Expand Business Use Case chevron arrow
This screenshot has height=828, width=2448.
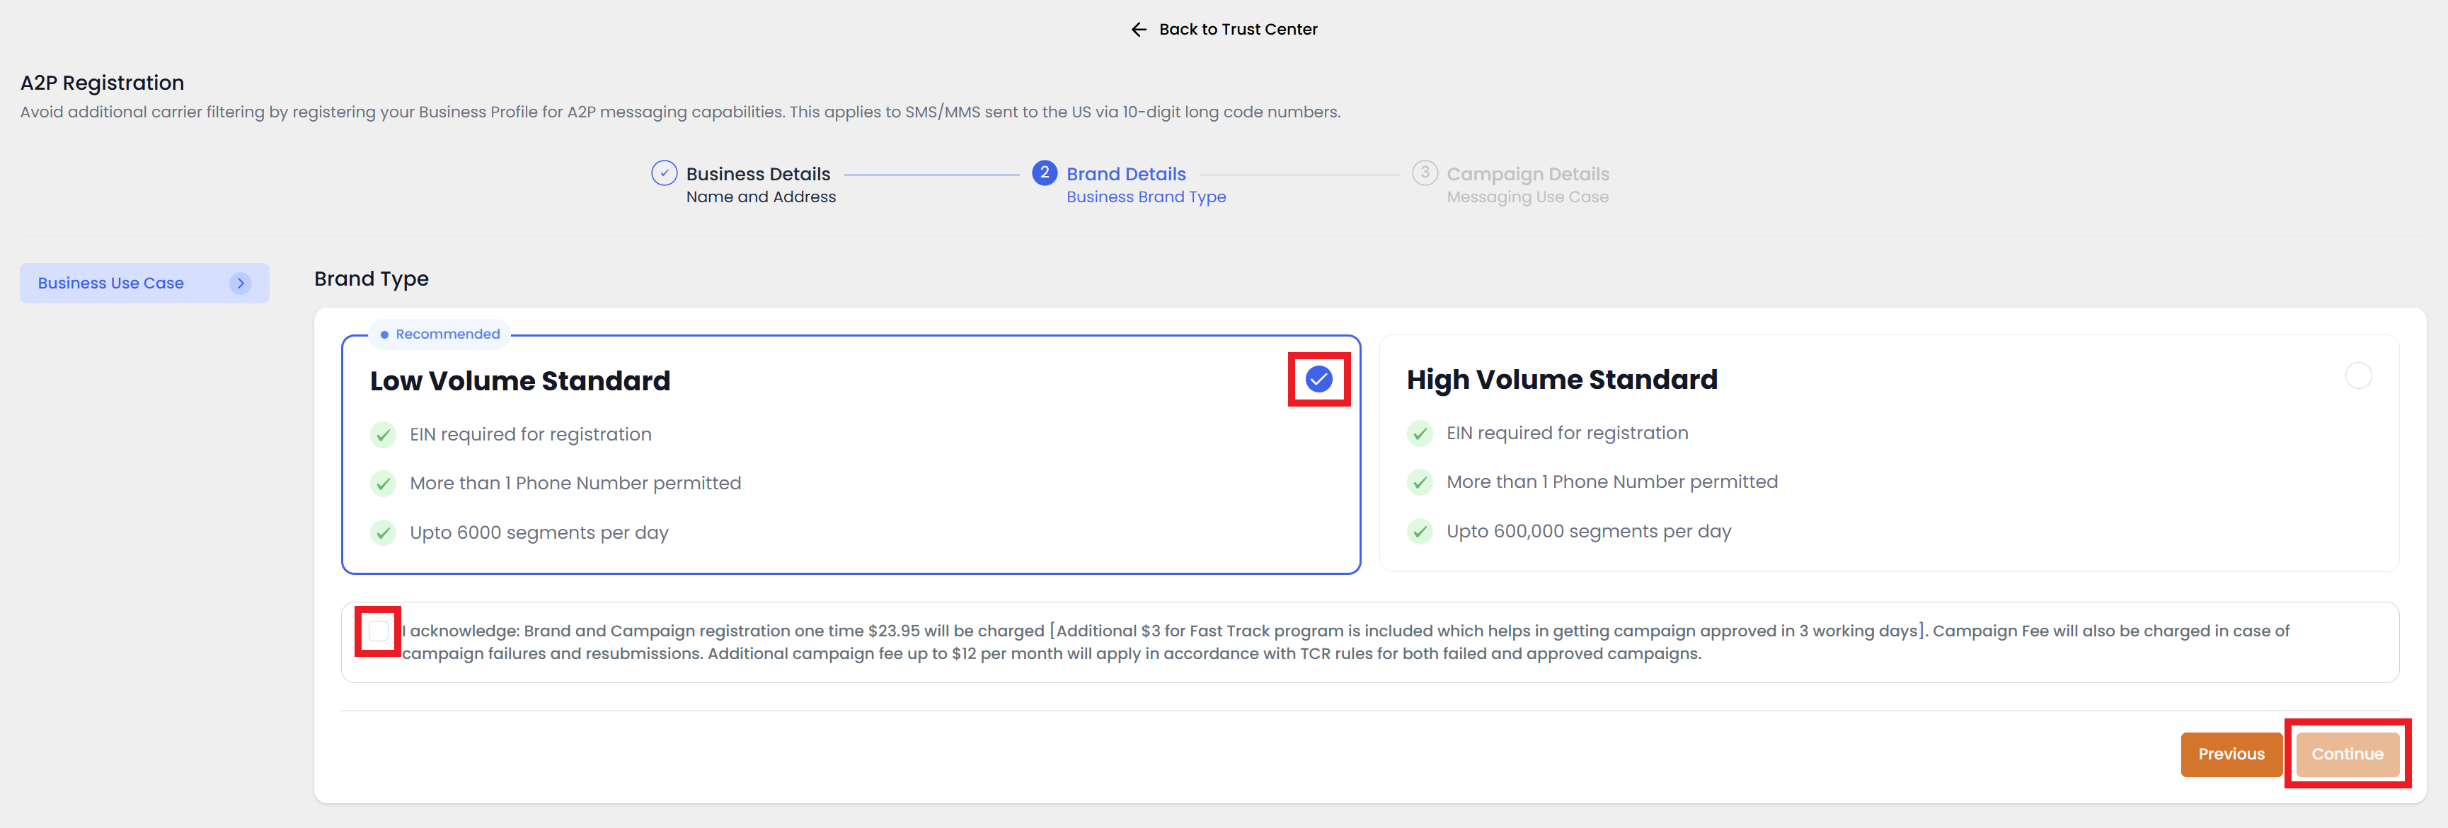(x=241, y=283)
